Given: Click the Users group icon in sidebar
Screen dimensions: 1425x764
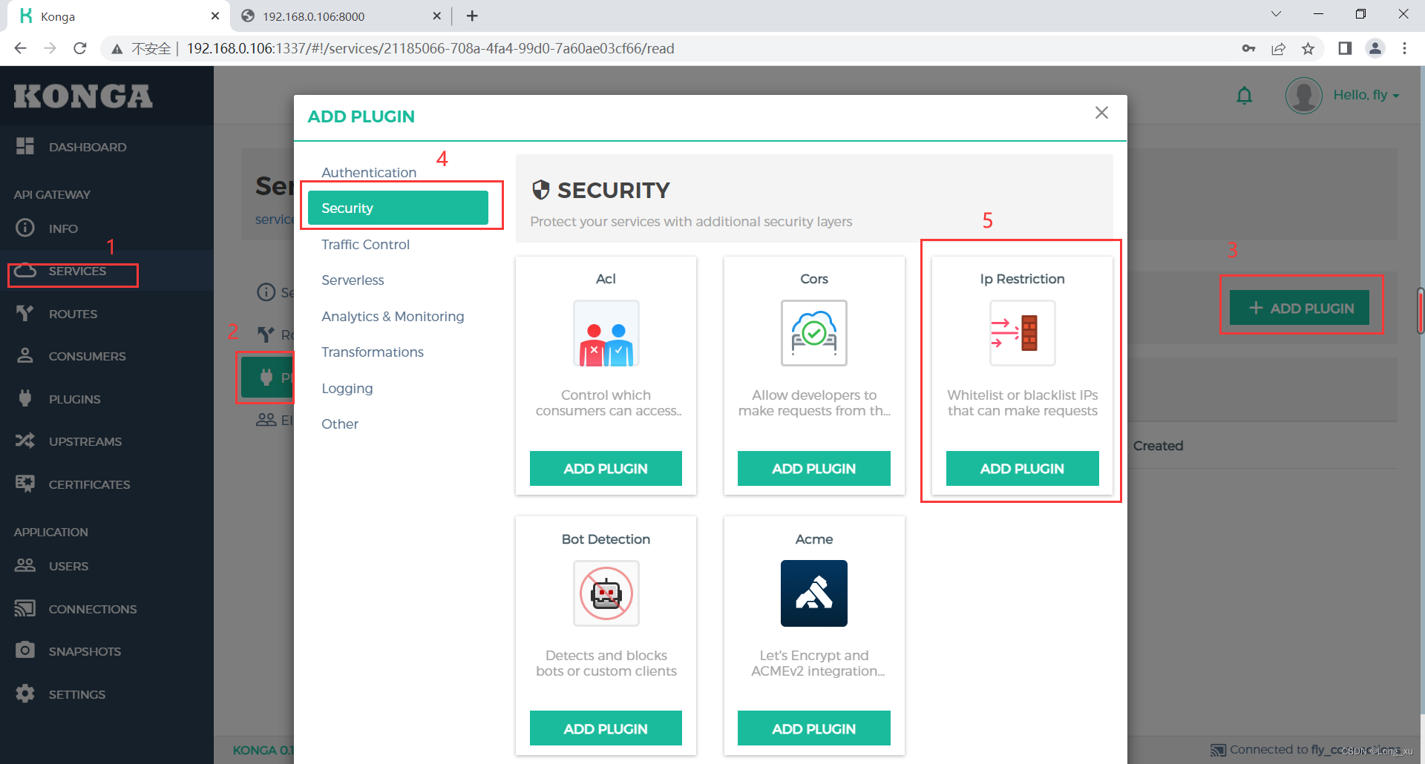Looking at the screenshot, I should click(25, 565).
